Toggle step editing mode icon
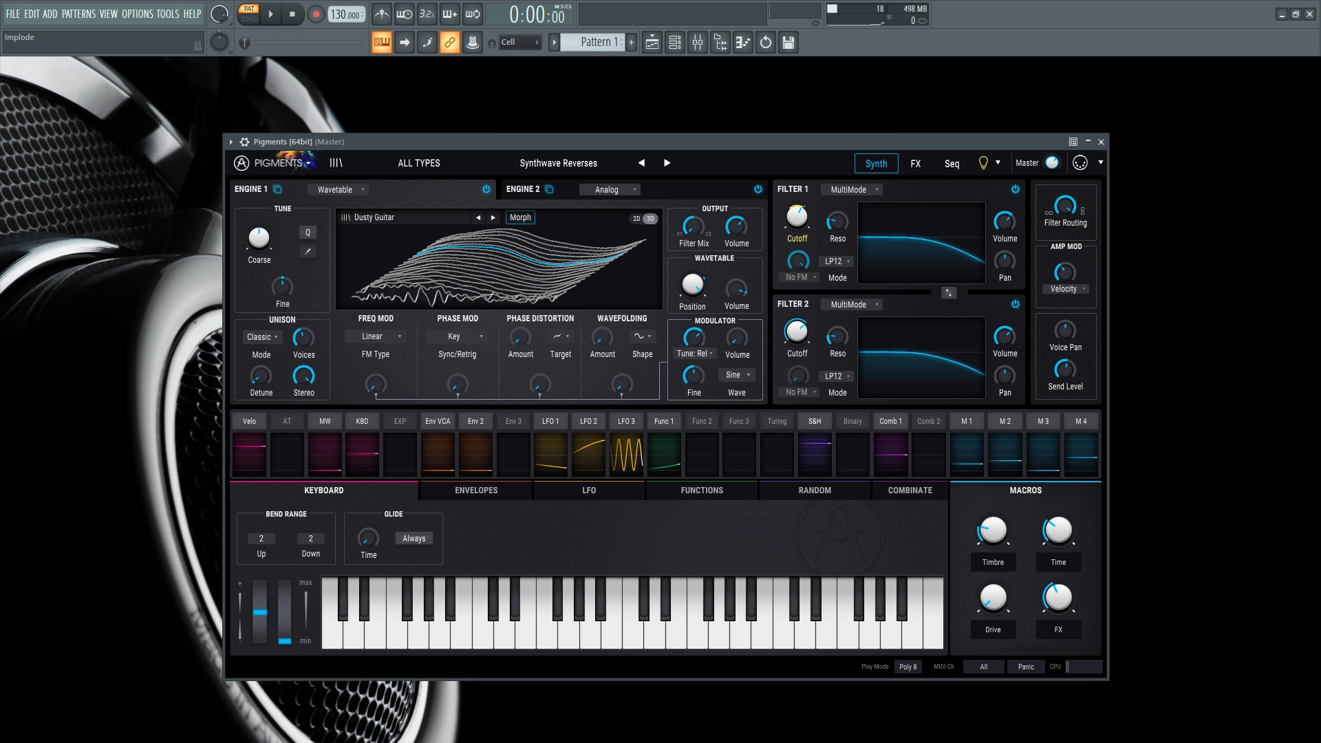Image resolution: width=1321 pixels, height=743 pixels. 427,43
